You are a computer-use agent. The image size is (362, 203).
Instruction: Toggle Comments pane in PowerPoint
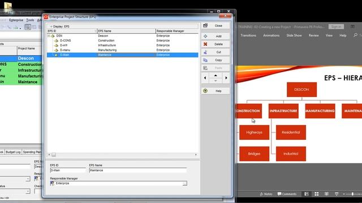click(x=287, y=194)
